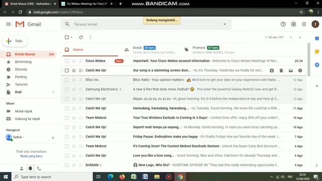
Task: Go to the older emails page arrow
Action: (300, 37)
